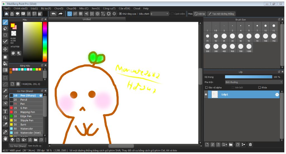286x154 pixels.
Task: Click the yellow foreground color swatch
Action: (x=13, y=25)
